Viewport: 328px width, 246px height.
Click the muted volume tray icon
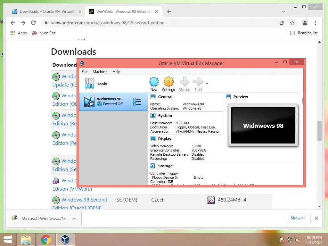pyautogui.click(x=298, y=240)
